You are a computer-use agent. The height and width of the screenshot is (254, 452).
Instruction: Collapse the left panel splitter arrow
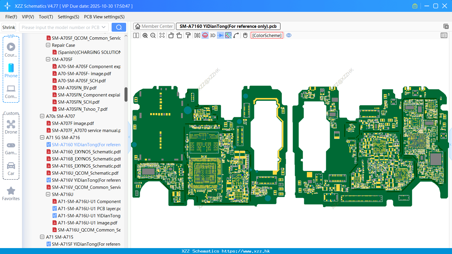(x=129, y=137)
